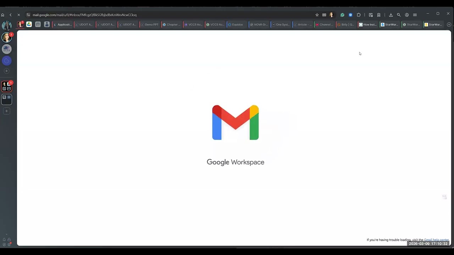Open the account circle icon in toolbar
Viewport: 454px width, 255px height.
[x=407, y=15]
